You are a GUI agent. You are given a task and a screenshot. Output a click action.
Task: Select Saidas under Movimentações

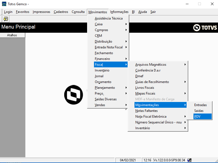203,111
